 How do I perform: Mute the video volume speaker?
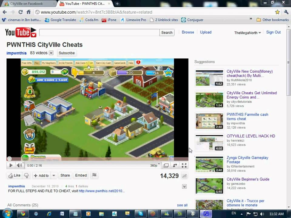coord(19,165)
